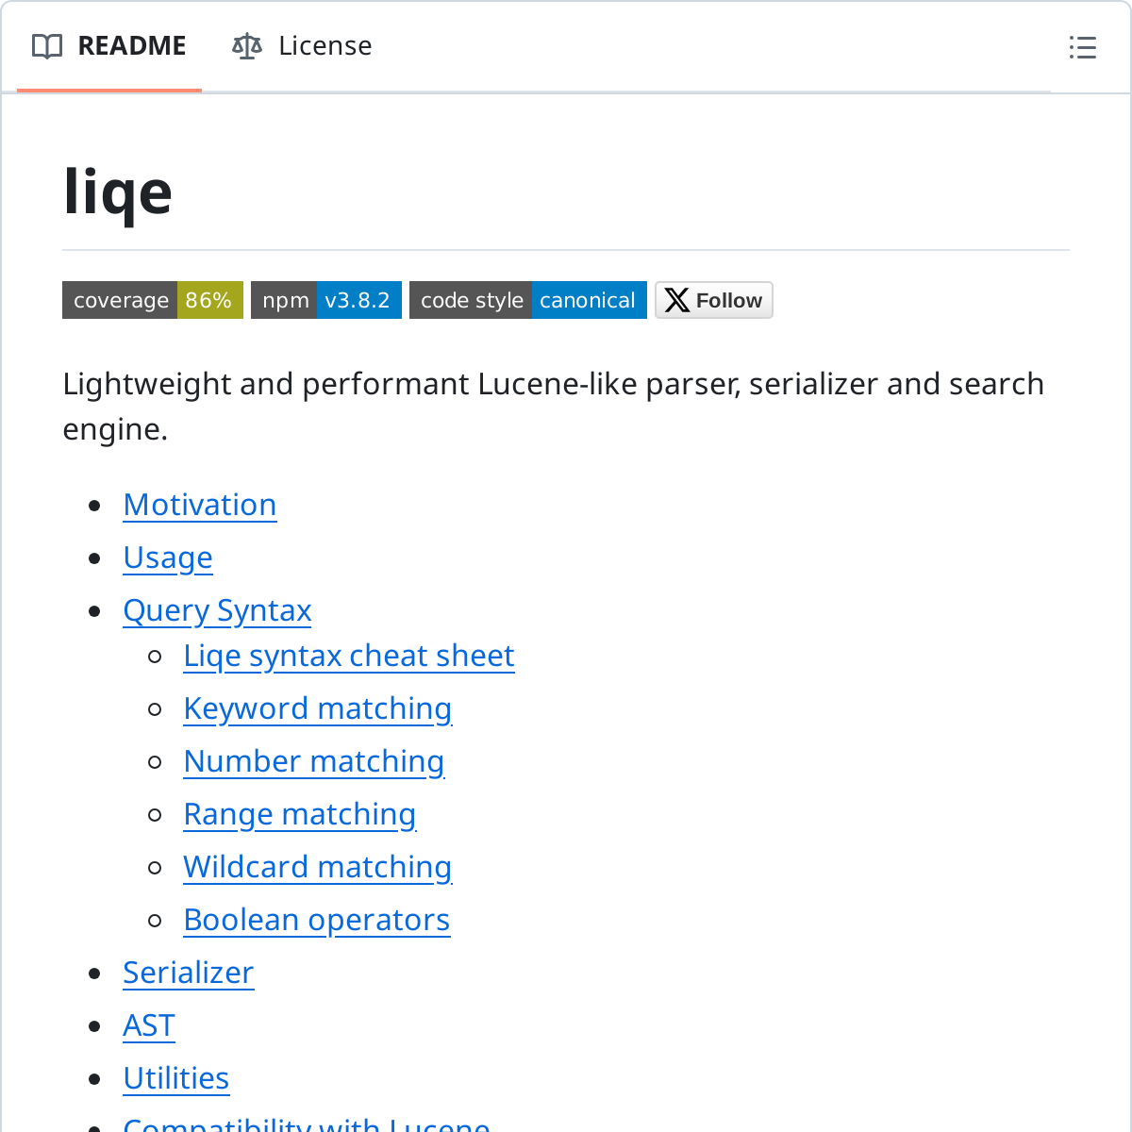This screenshot has width=1132, height=1132.
Task: Open the Motivation link
Action: click(200, 505)
